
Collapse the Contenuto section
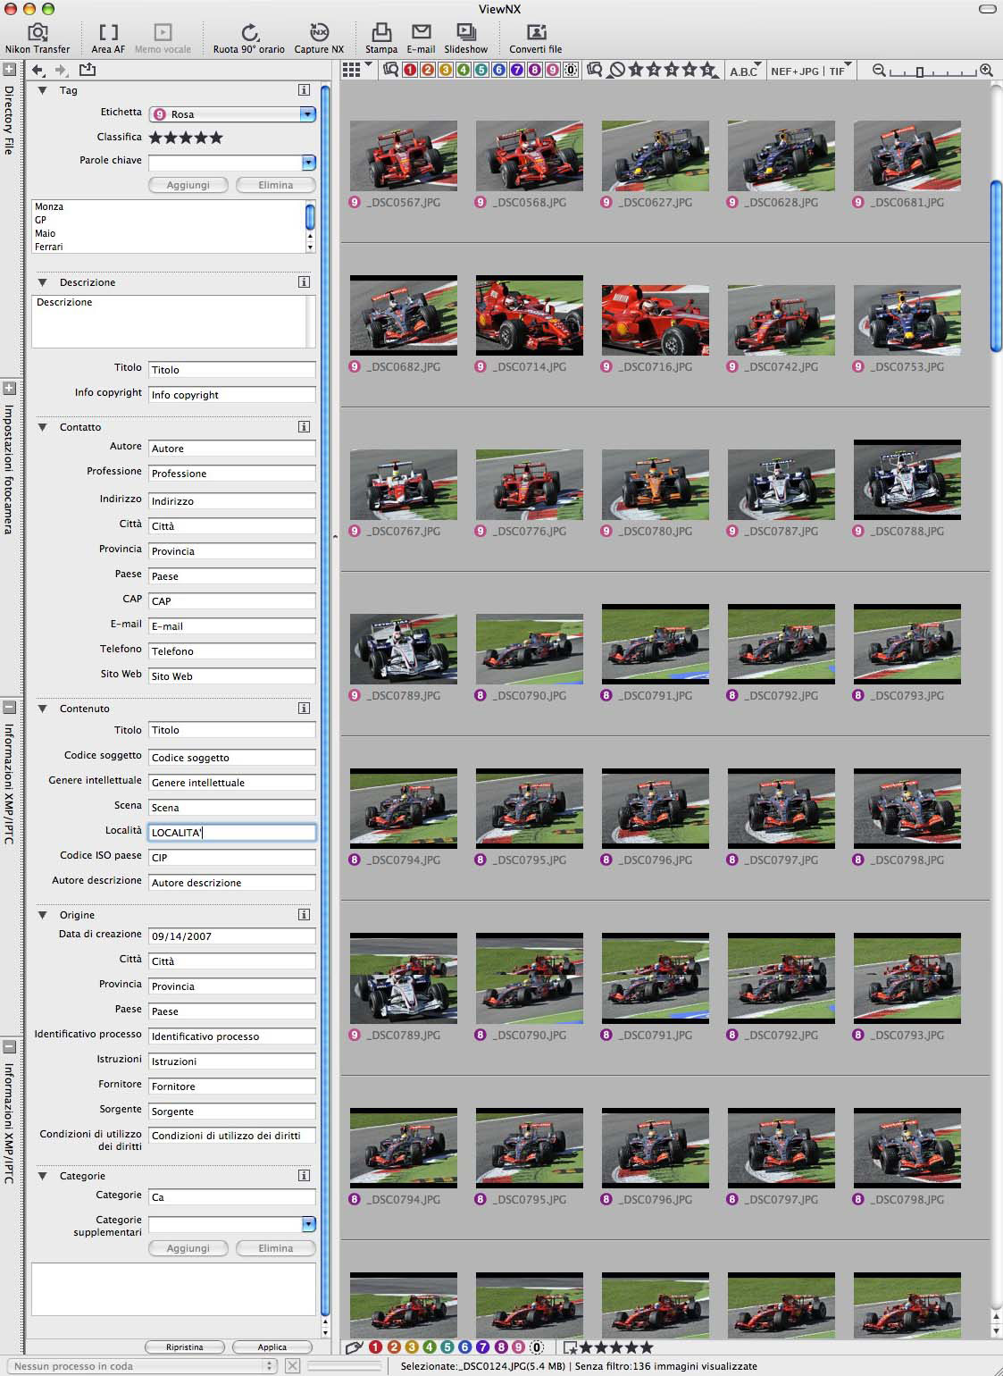(x=42, y=709)
